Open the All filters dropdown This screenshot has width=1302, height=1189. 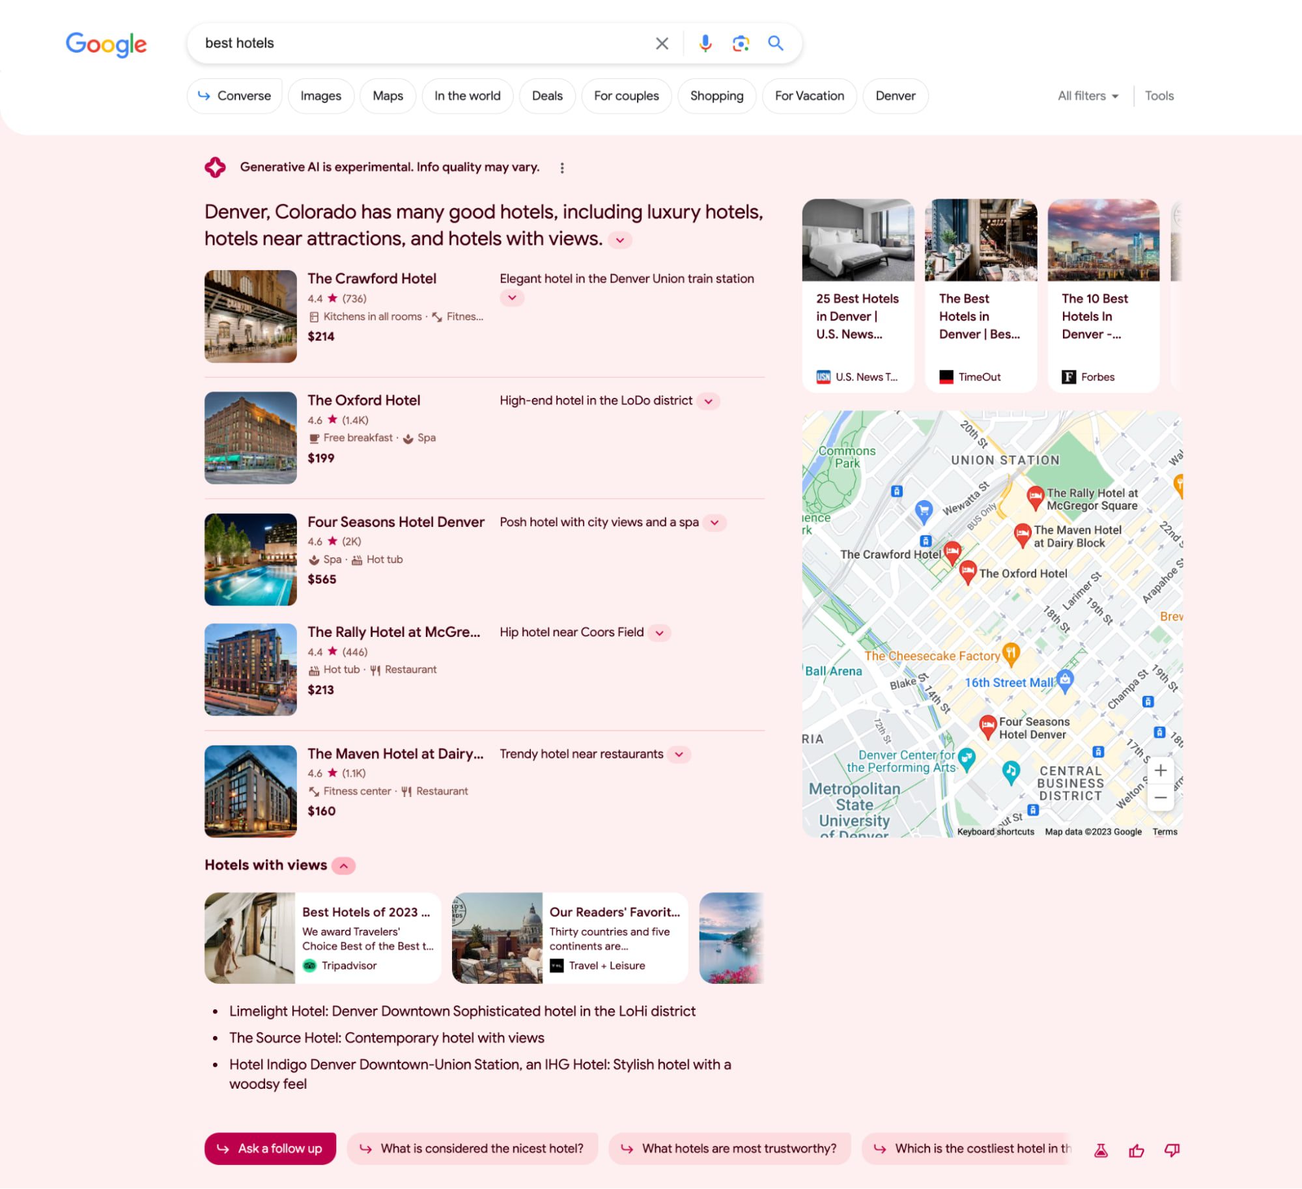coord(1088,96)
